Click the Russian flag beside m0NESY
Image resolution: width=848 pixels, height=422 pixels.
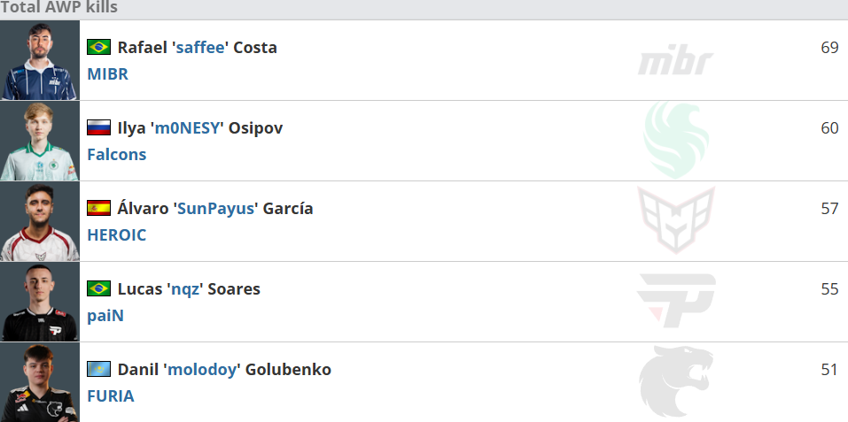(x=98, y=127)
